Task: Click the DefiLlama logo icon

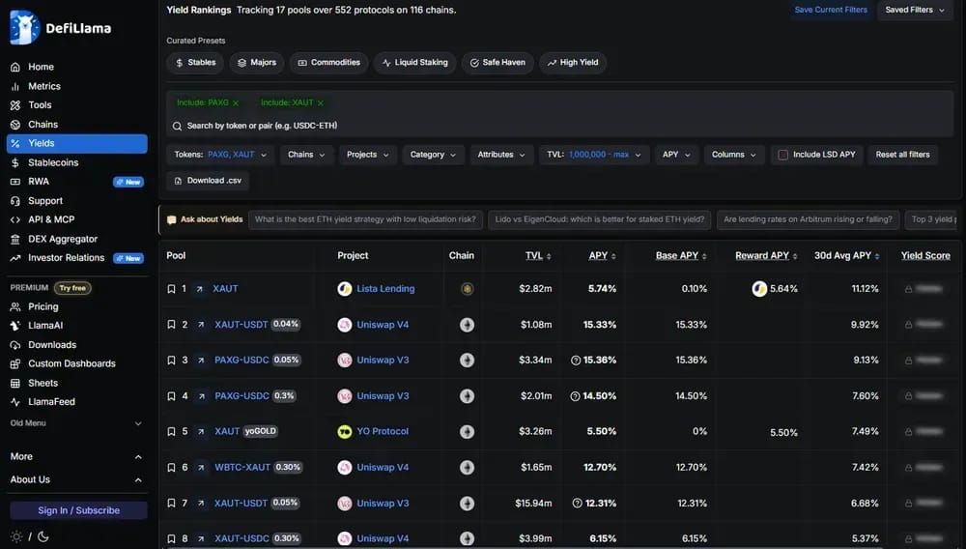Action: (24, 28)
